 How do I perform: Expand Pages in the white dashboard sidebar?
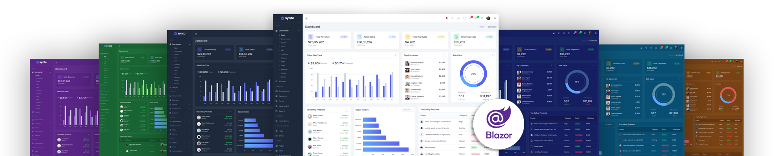pos(287,146)
